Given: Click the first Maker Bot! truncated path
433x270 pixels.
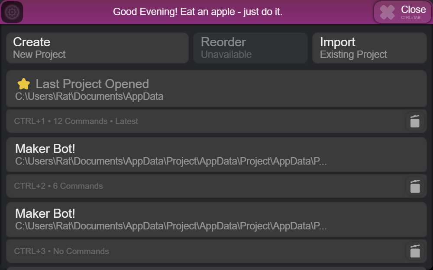Looking at the screenshot, I should [x=171, y=161].
